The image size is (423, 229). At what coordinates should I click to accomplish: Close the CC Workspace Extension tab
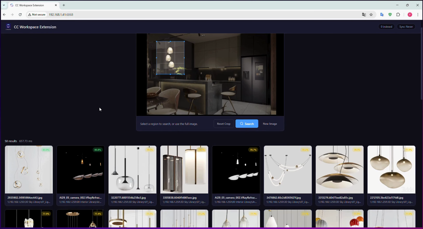pyautogui.click(x=56, y=5)
